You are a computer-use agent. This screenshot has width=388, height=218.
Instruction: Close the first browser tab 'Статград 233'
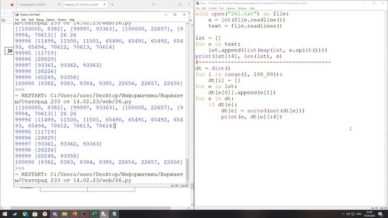click(59, 4)
